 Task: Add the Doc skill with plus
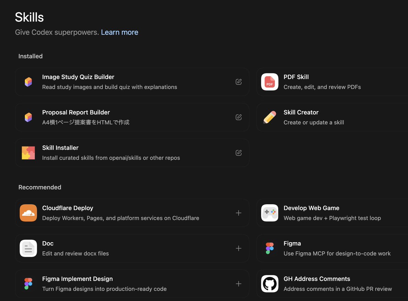point(239,248)
